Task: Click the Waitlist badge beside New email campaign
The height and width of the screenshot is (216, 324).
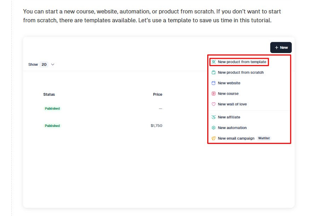Action: click(264, 138)
